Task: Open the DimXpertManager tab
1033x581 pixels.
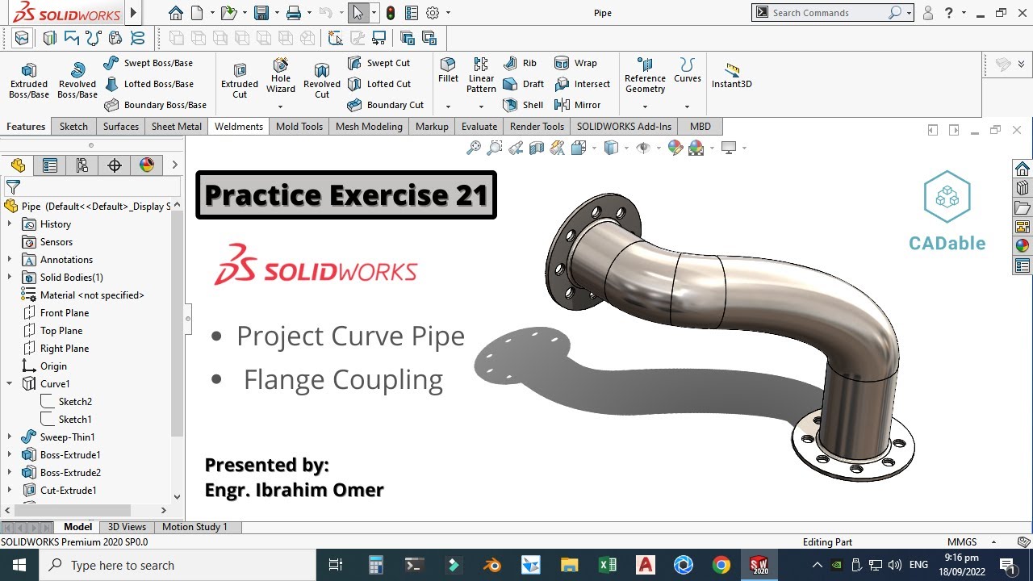Action: 115,165
